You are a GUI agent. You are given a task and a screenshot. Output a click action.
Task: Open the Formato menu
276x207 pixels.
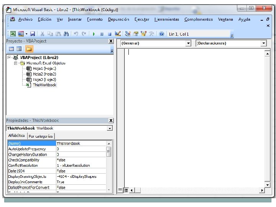(x=95, y=20)
